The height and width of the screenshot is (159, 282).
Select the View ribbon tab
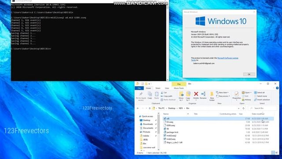167,88
